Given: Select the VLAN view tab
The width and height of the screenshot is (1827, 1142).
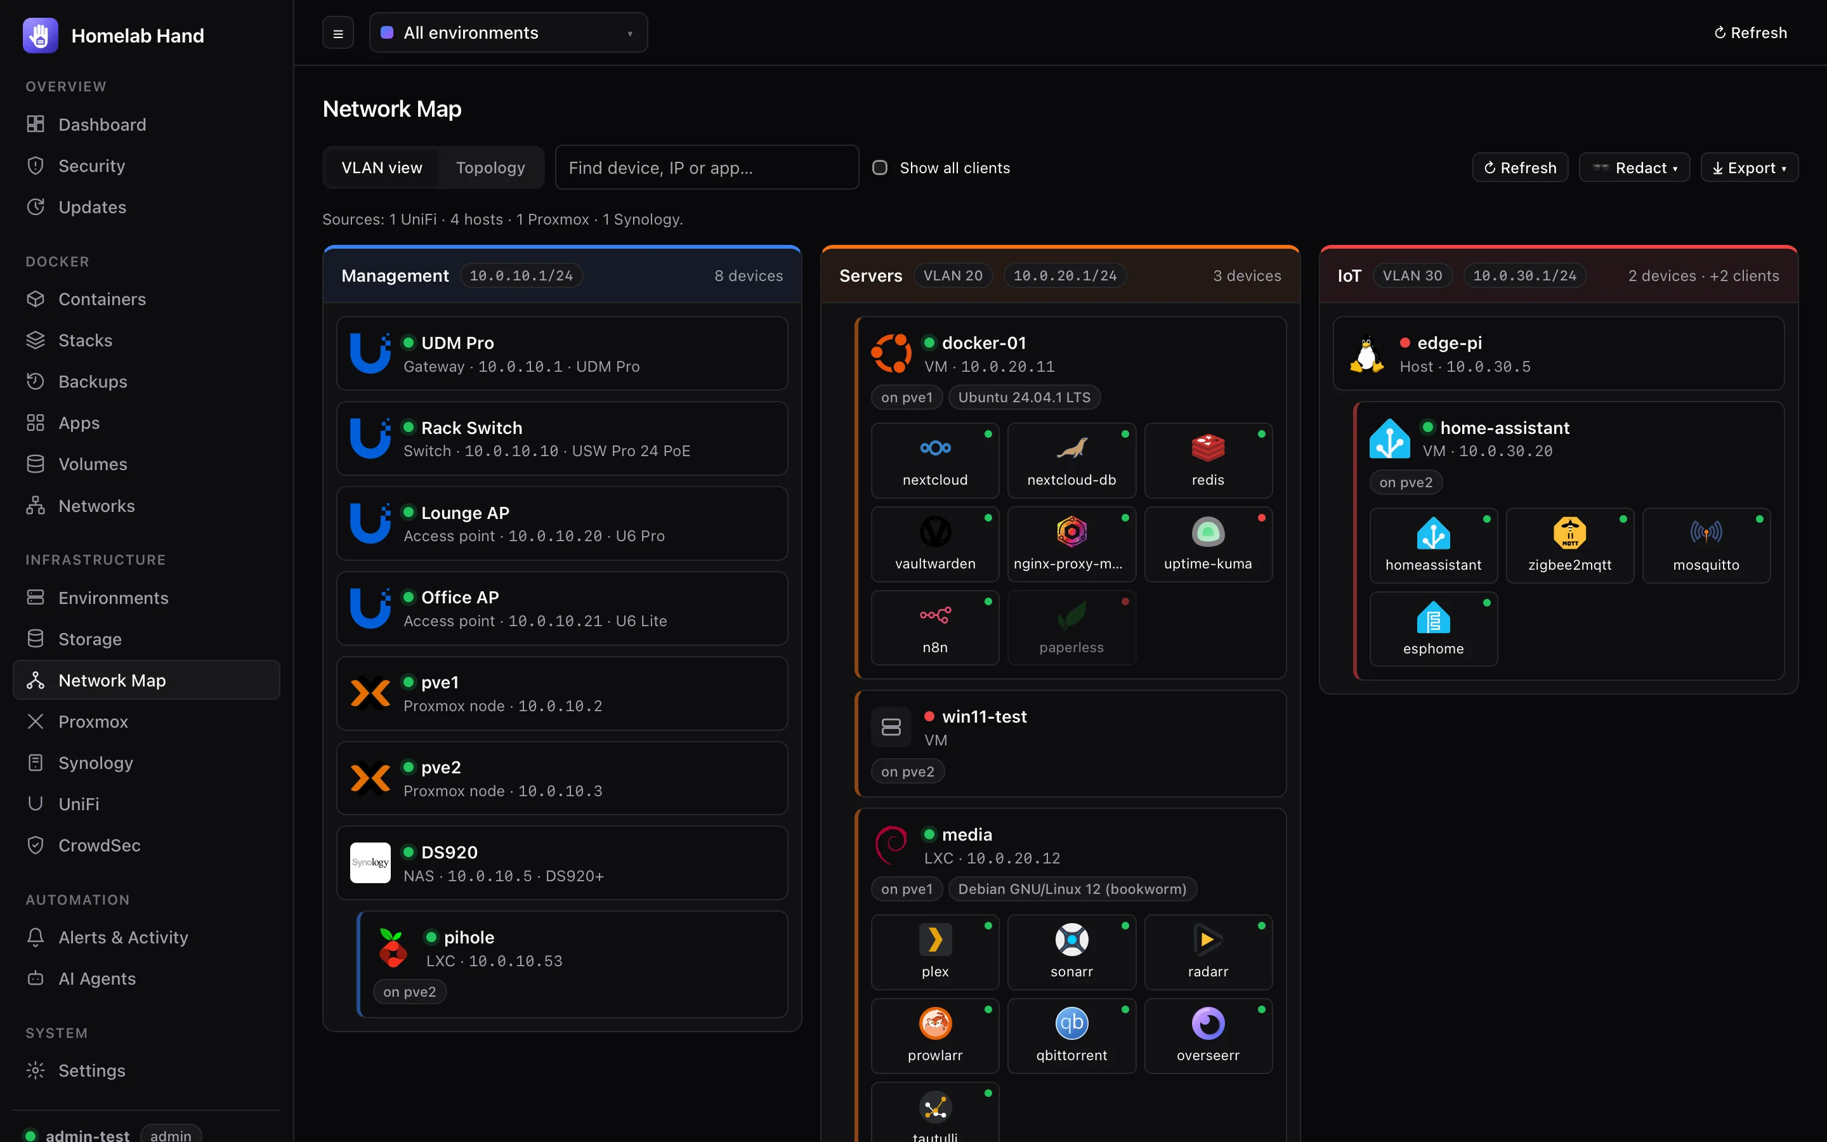Looking at the screenshot, I should [x=381, y=167].
